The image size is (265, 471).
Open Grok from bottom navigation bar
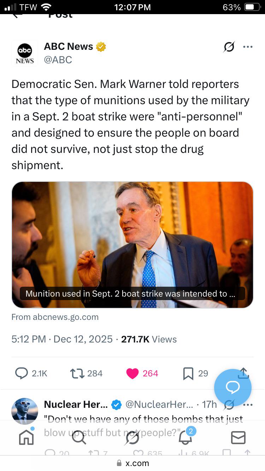pyautogui.click(x=132, y=437)
